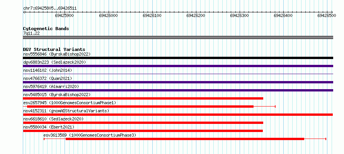The image size is (344, 154).
Task: Click ruler position 69426300
Action: click(239, 15)
